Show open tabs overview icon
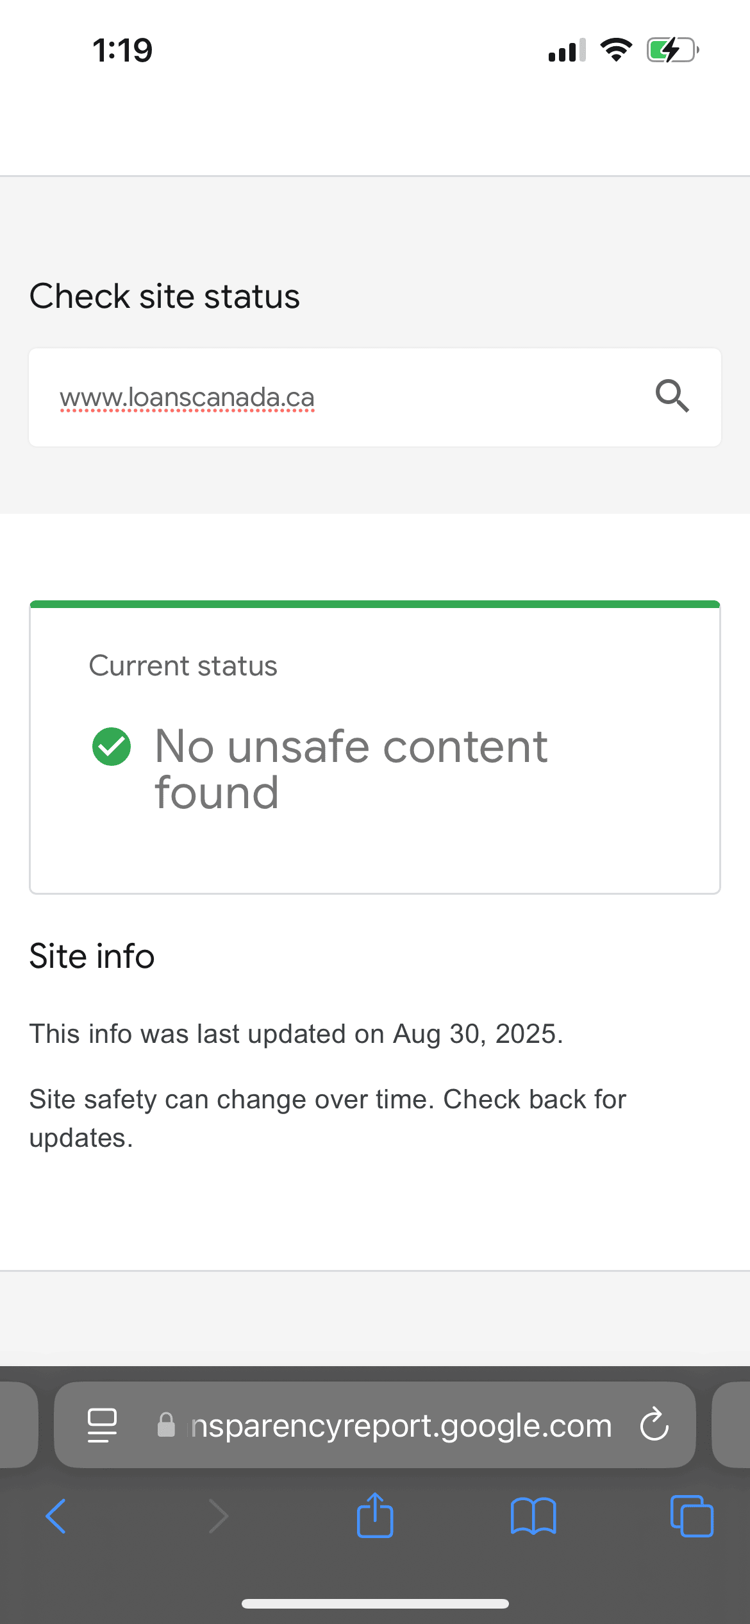This screenshot has height=1624, width=750. click(692, 1516)
